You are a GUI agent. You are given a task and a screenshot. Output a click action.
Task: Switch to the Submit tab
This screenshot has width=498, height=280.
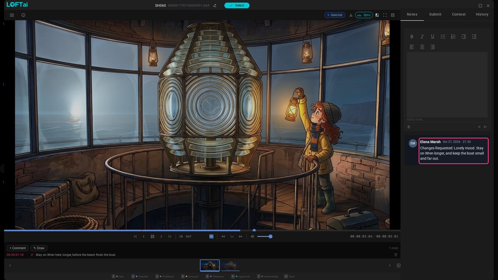point(435,14)
